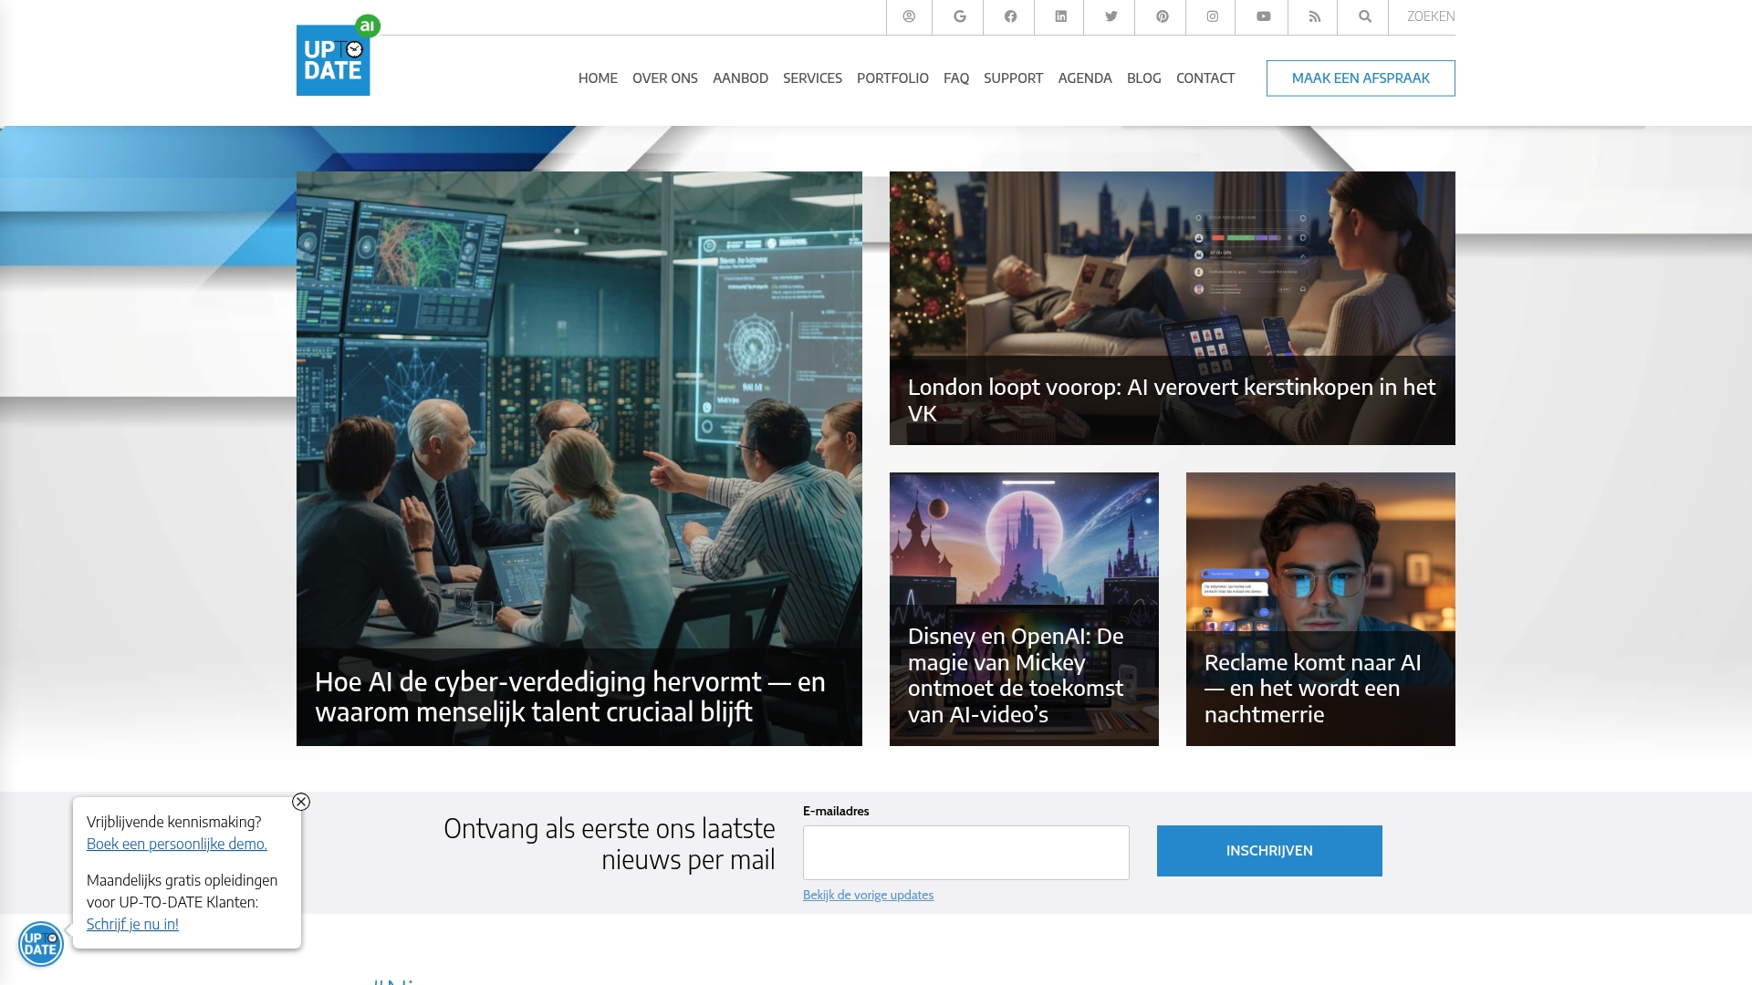Screen dimensions: 1752x985
Task: Open 'Hoe AI de cyber-verdediging hervormt' headline
Action: (x=570, y=697)
